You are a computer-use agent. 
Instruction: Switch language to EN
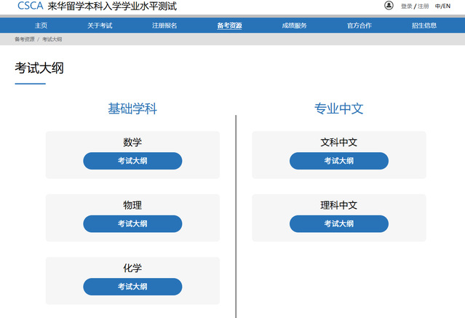[446, 7]
